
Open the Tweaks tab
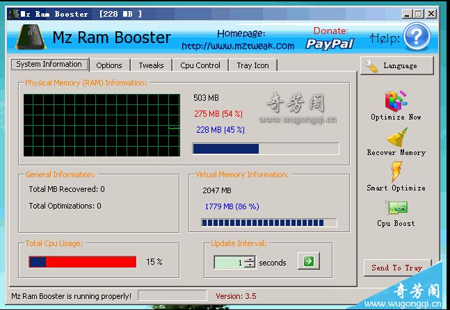(151, 65)
